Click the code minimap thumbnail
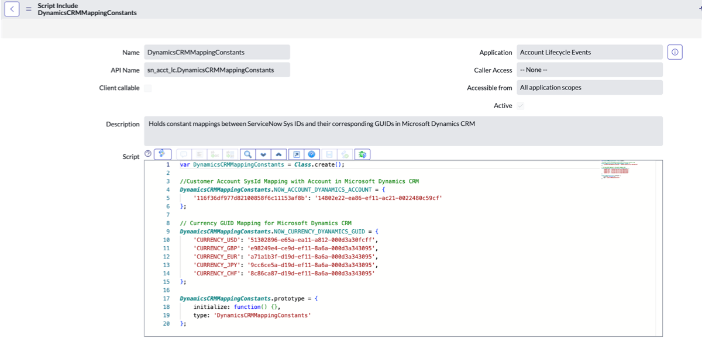 [x=620, y=170]
